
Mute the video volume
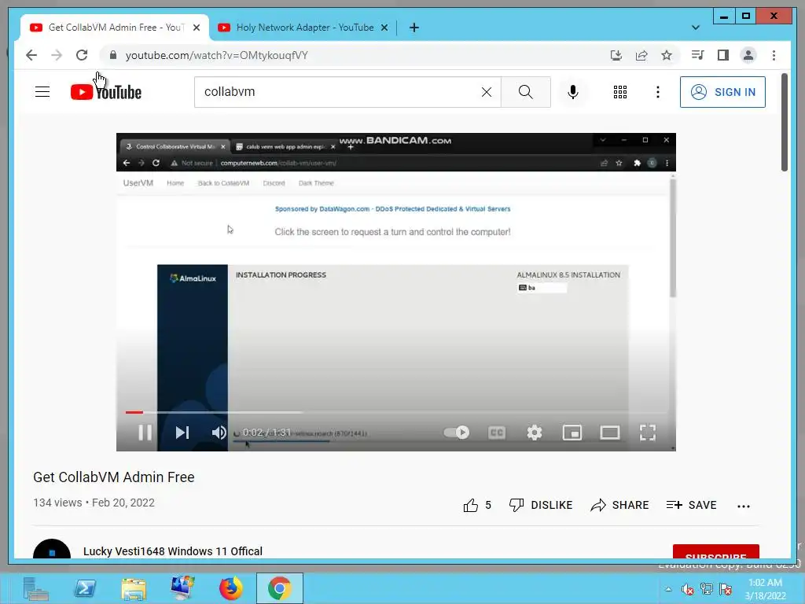coord(219,433)
